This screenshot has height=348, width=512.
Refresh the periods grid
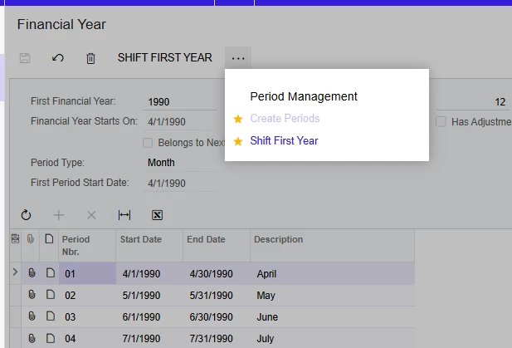pyautogui.click(x=26, y=215)
